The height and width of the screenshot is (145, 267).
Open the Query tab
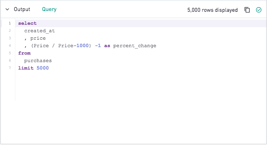[49, 9]
